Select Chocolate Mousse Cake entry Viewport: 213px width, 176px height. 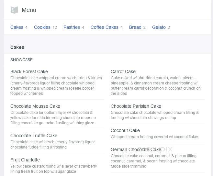(x=35, y=106)
